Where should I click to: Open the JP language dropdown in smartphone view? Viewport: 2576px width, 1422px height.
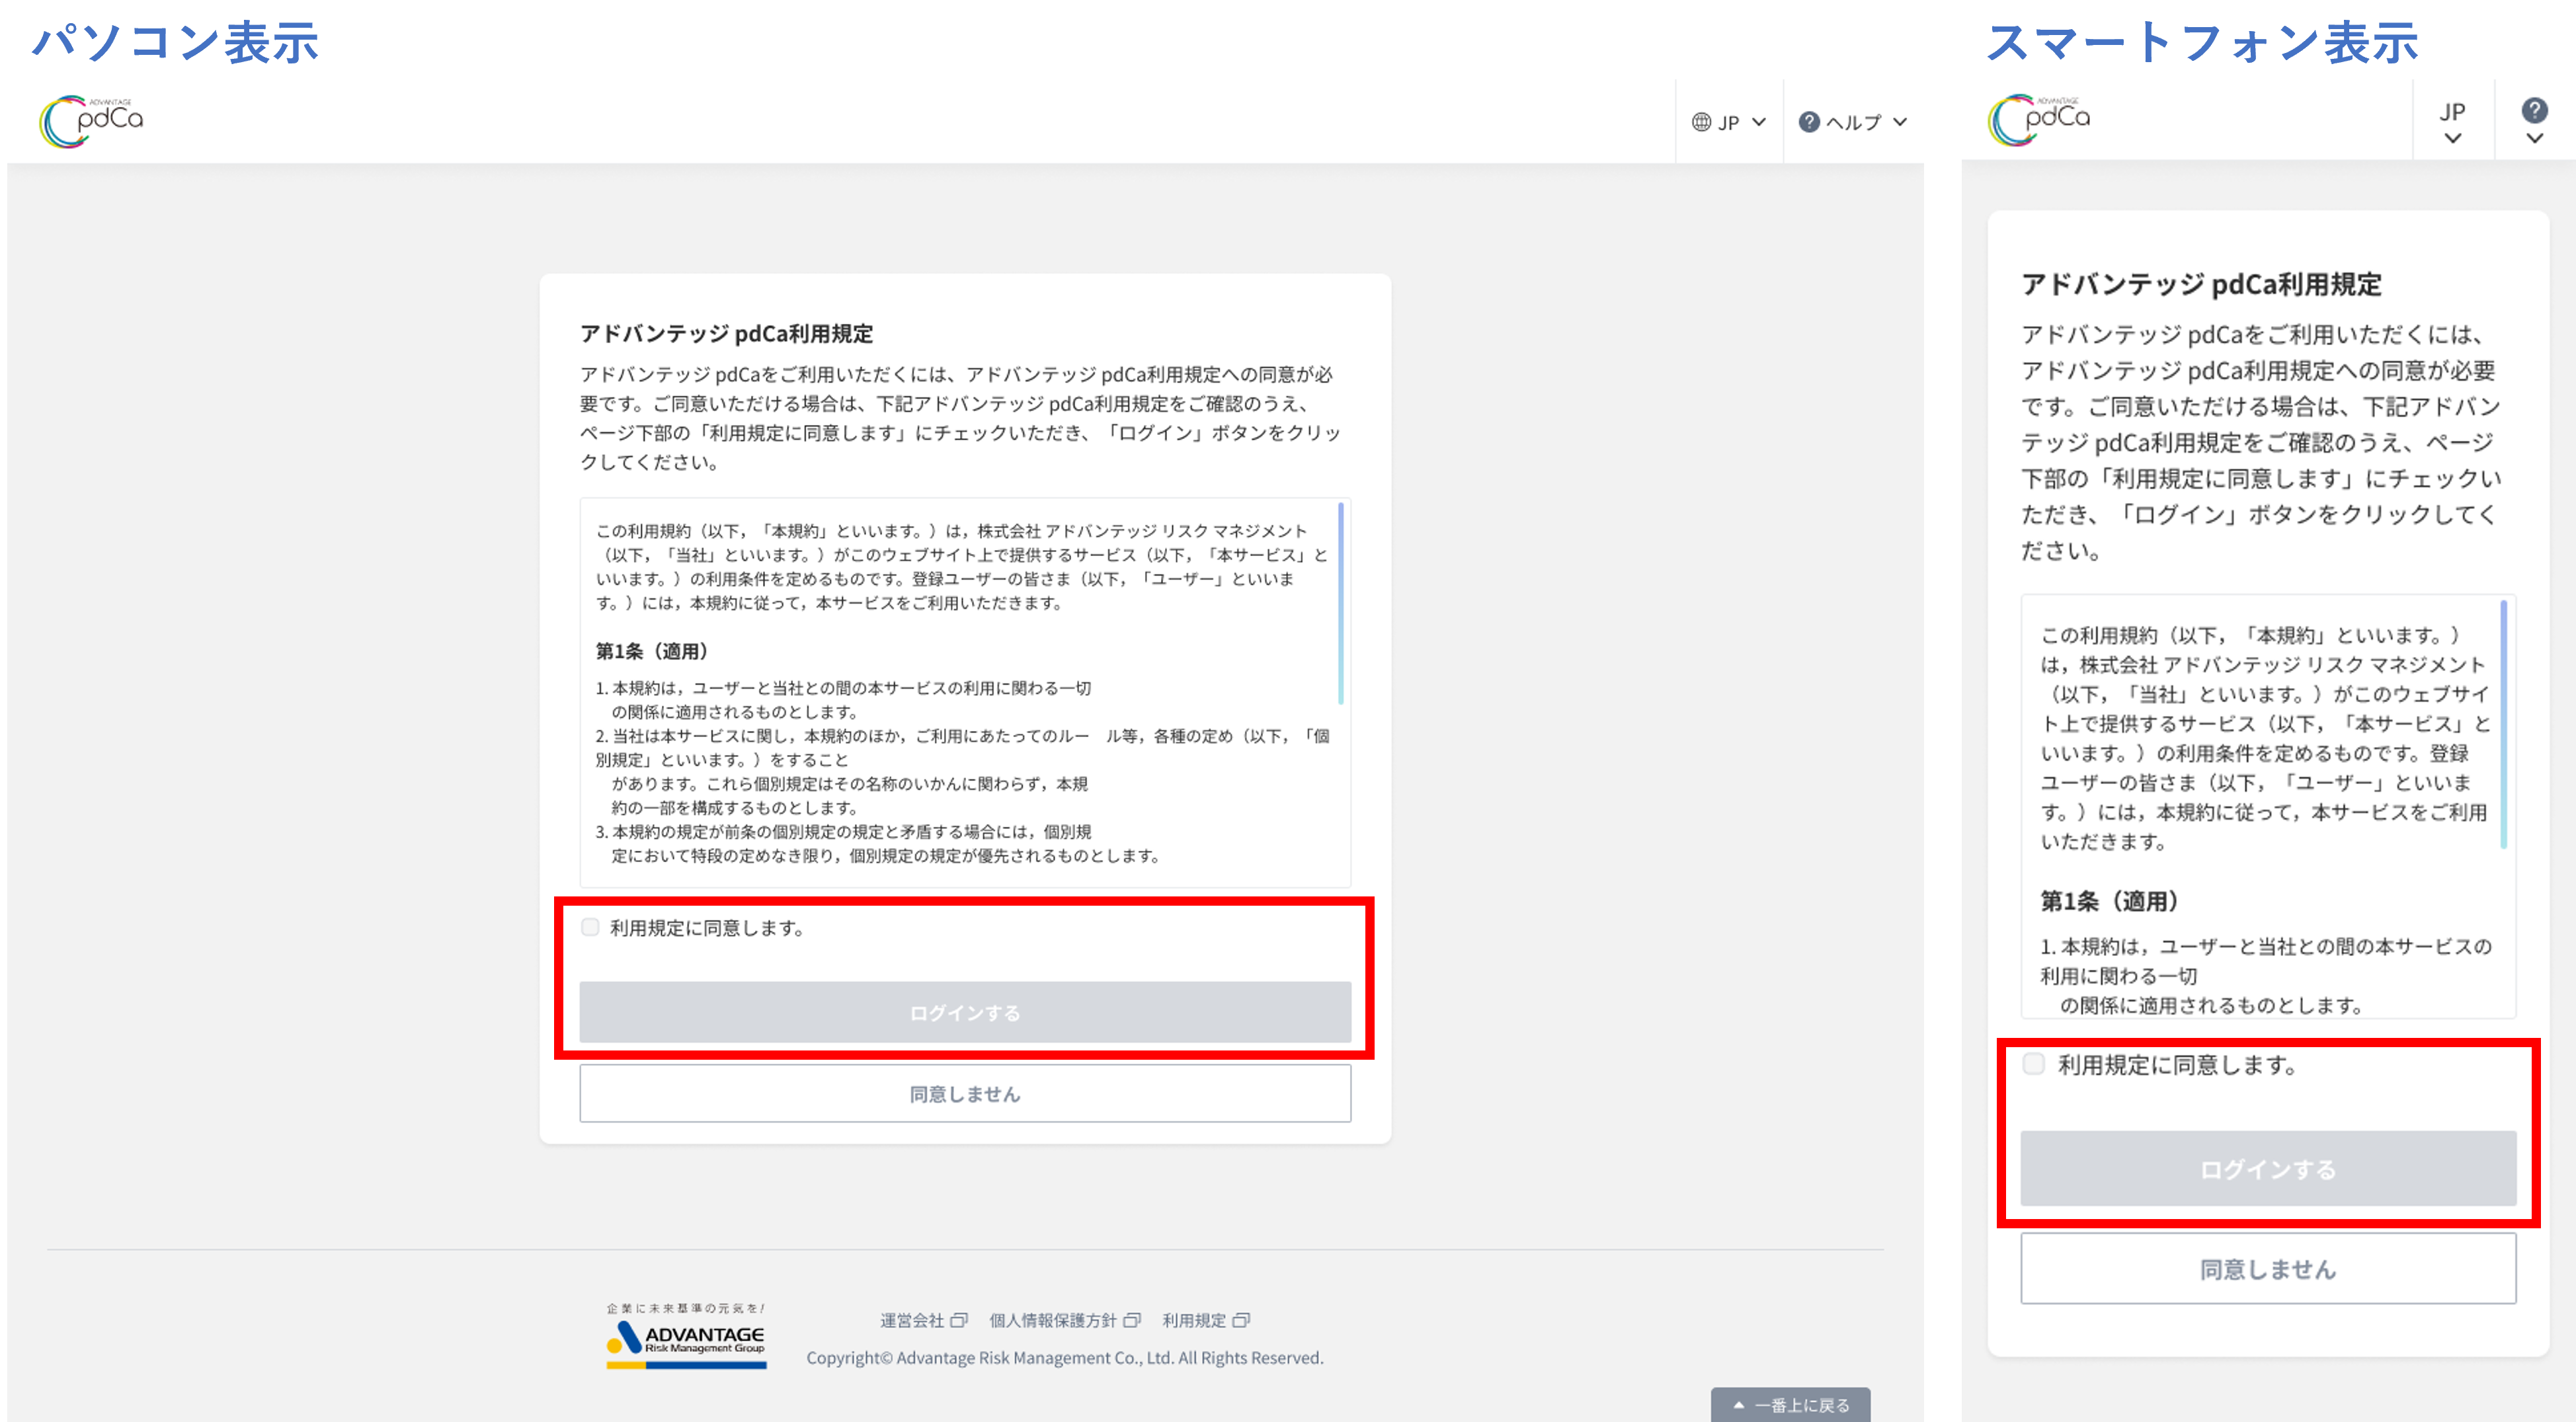pyautogui.click(x=2452, y=122)
